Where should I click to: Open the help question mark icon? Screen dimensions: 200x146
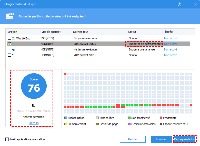[179, 4]
